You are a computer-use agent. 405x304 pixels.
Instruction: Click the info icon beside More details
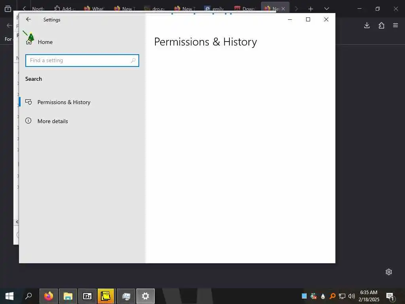pyautogui.click(x=28, y=120)
